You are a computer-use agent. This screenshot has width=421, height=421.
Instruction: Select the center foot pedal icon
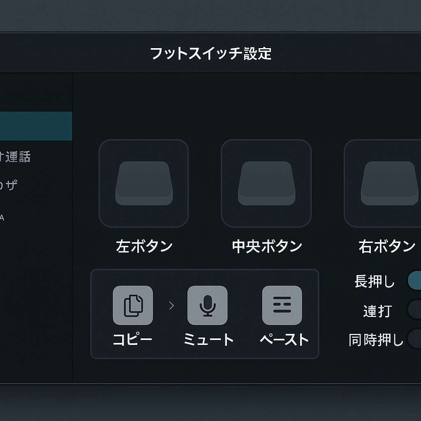coord(266,183)
